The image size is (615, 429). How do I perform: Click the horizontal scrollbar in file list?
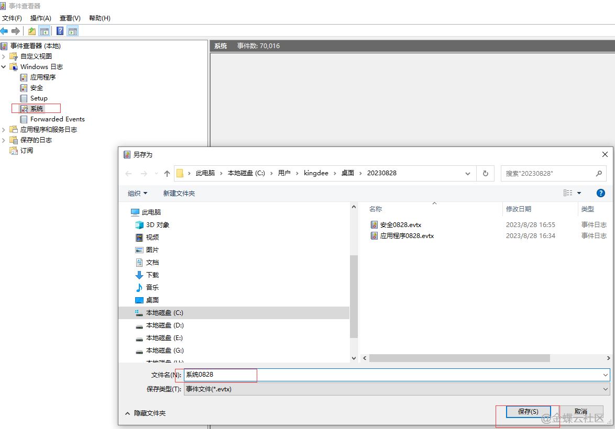pyautogui.click(x=459, y=358)
